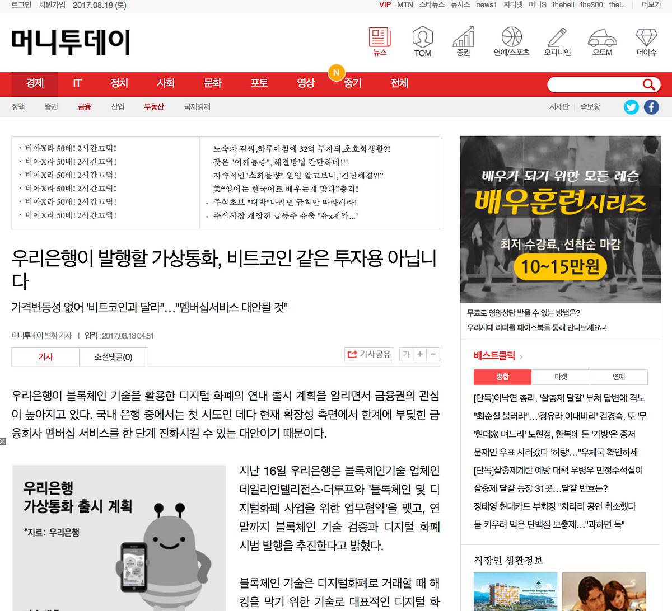
Task: Open headline 문재인 우표 사러갔다 허탕
Action: pos(556,452)
